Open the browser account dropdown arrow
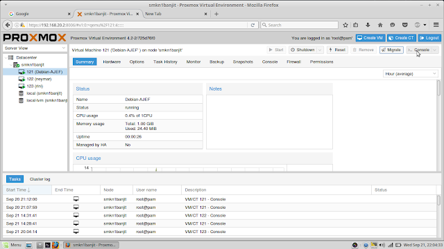Image resolution: width=444 pixels, height=249 pixels. click(x=425, y=25)
